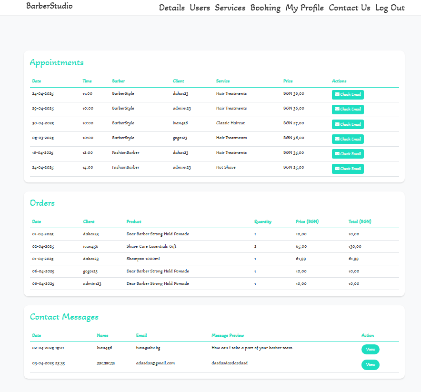Open My Profile from the navbar
The width and height of the screenshot is (421, 392).
[304, 8]
